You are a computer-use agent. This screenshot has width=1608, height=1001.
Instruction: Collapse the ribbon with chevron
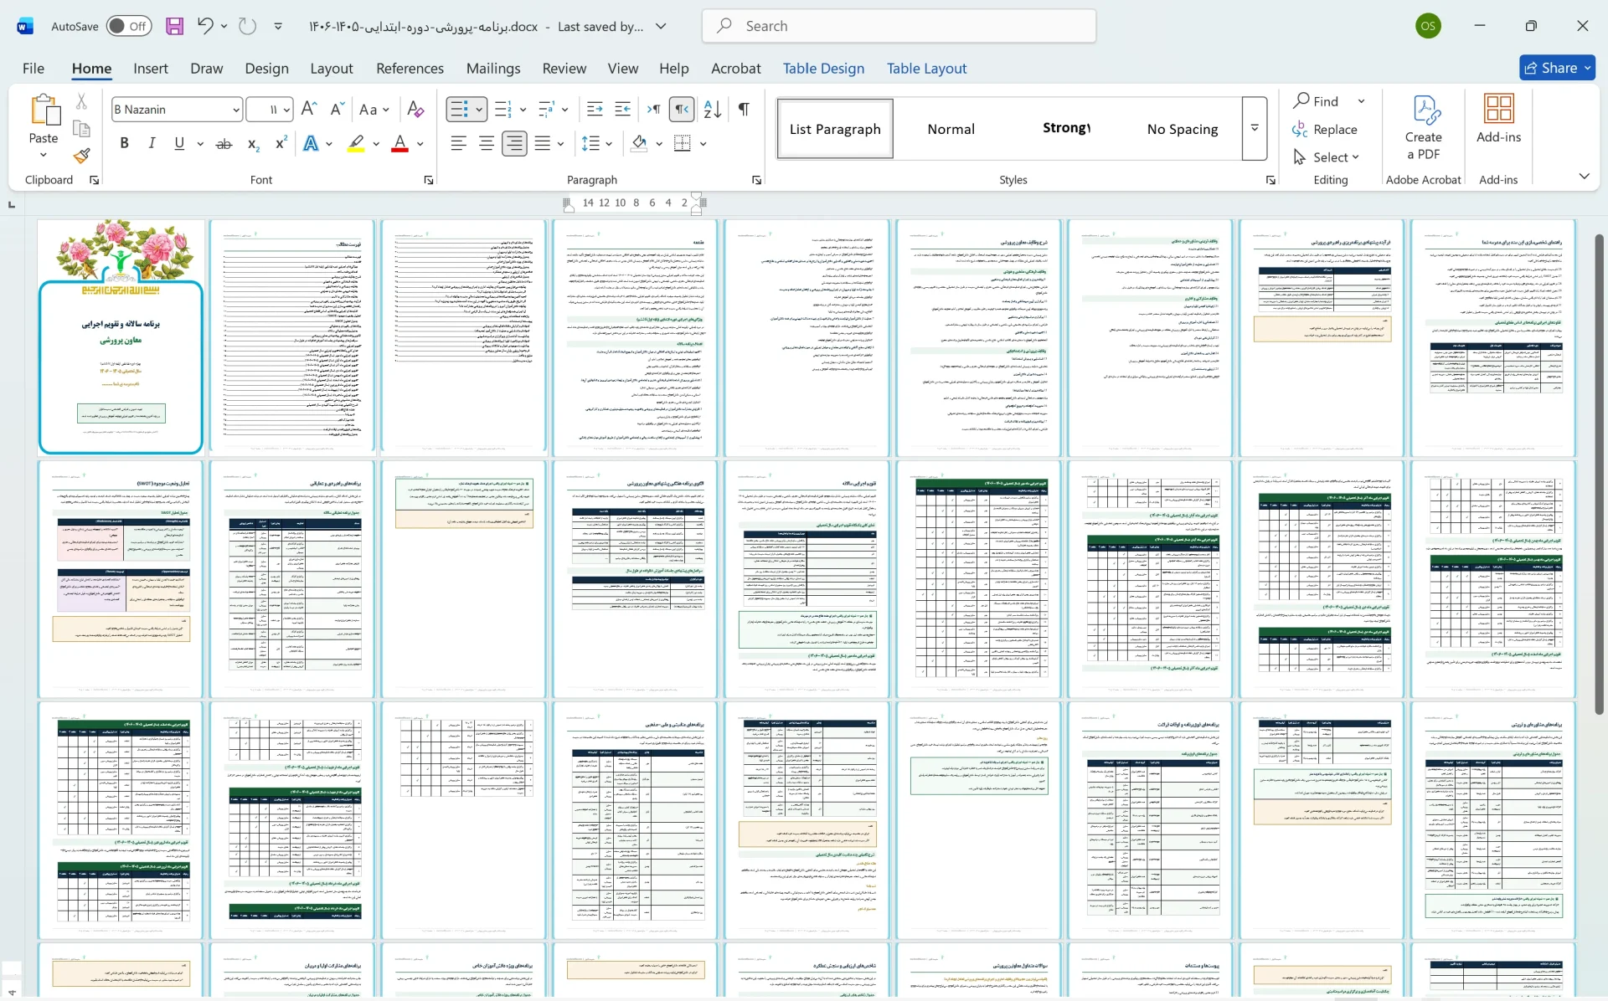point(1584,176)
